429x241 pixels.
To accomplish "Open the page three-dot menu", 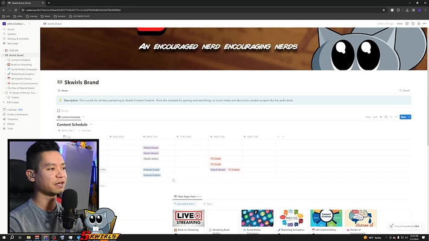I will point(424,24).
